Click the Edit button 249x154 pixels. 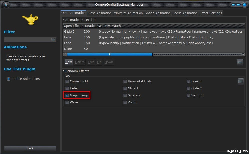point(91,62)
